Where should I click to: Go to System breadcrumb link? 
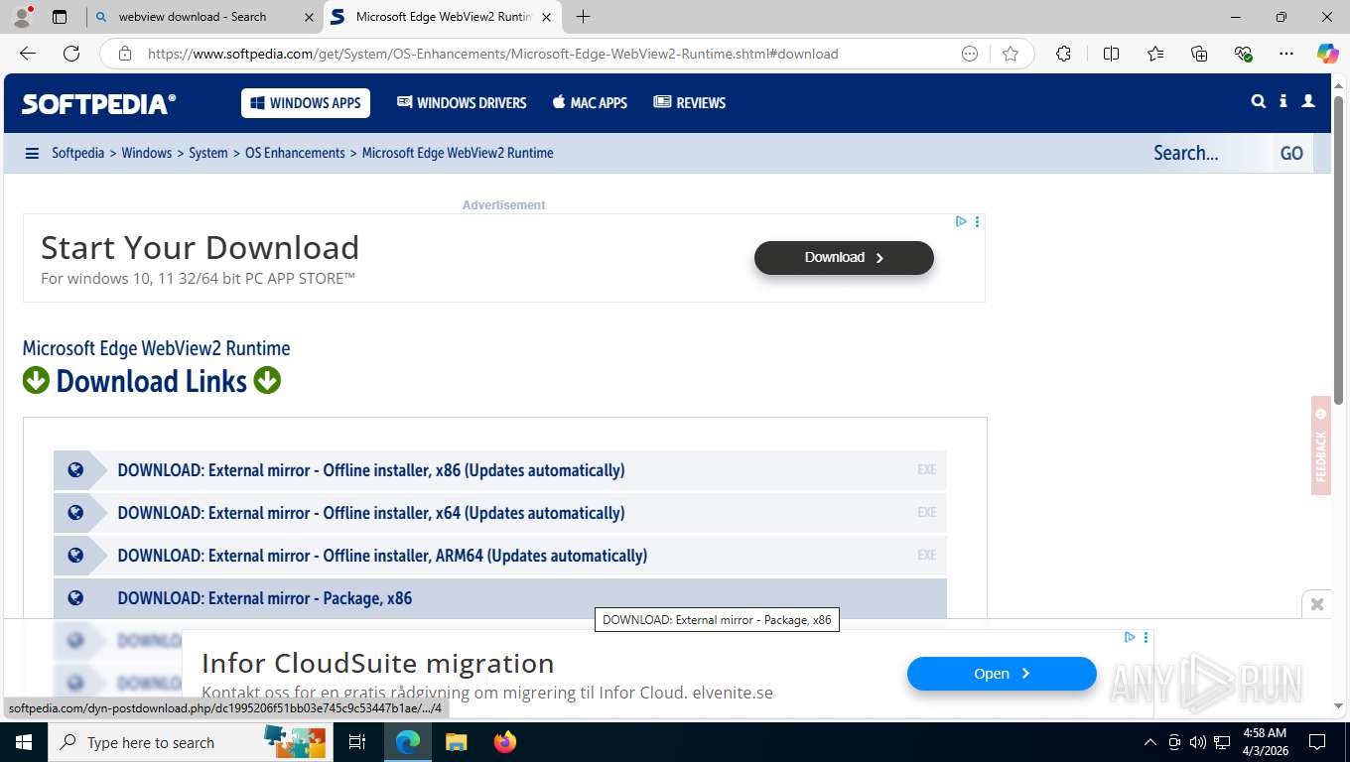tap(208, 153)
